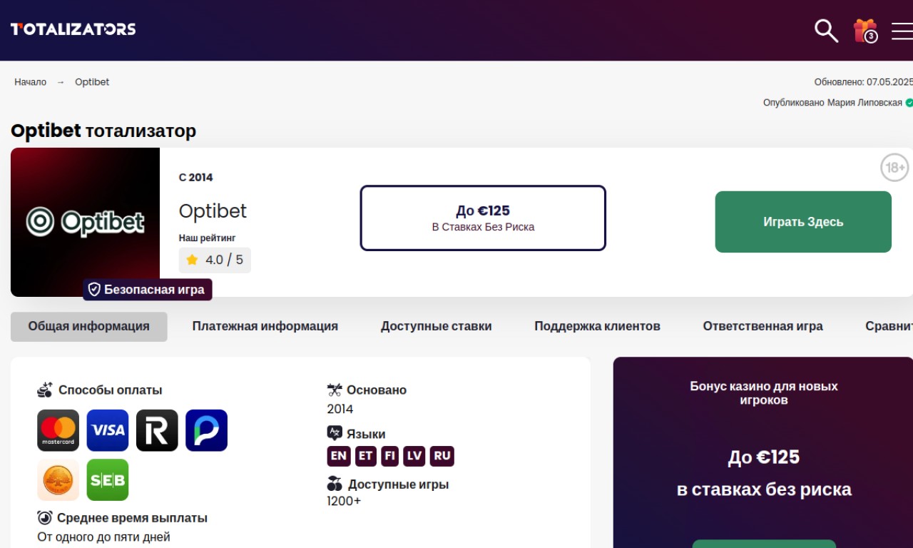This screenshot has width=913, height=548.
Task: Switch to Платежная информация tab
Action: click(x=265, y=327)
